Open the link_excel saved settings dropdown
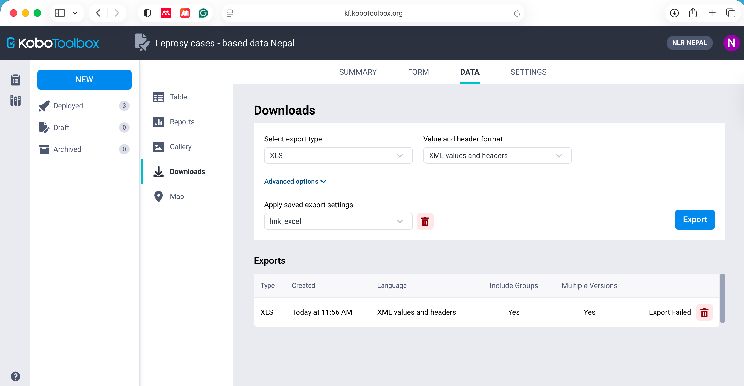 [338, 221]
